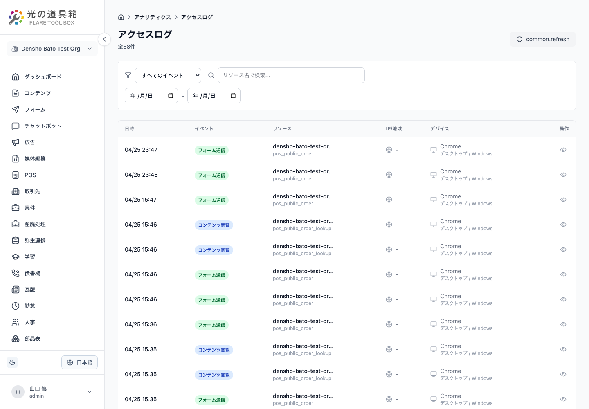The width and height of the screenshot is (589, 409).
Task: Click the リソース column header
Action: 282,129
